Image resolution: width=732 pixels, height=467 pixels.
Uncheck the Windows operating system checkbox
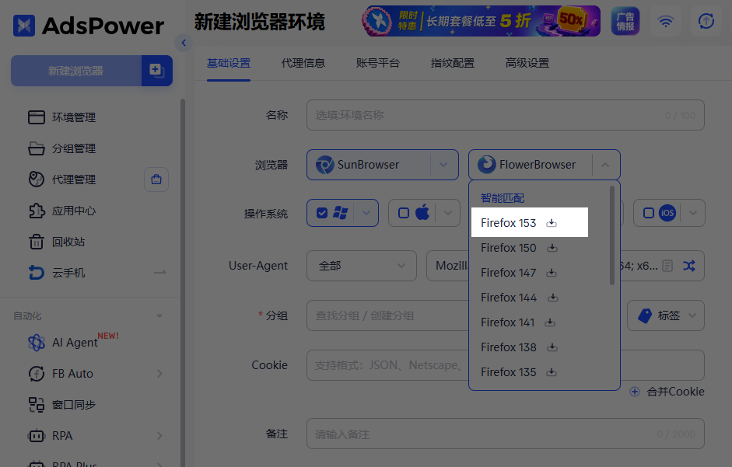(322, 213)
